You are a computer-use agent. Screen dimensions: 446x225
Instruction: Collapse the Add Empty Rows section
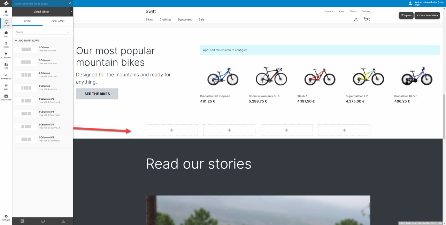click(x=16, y=41)
